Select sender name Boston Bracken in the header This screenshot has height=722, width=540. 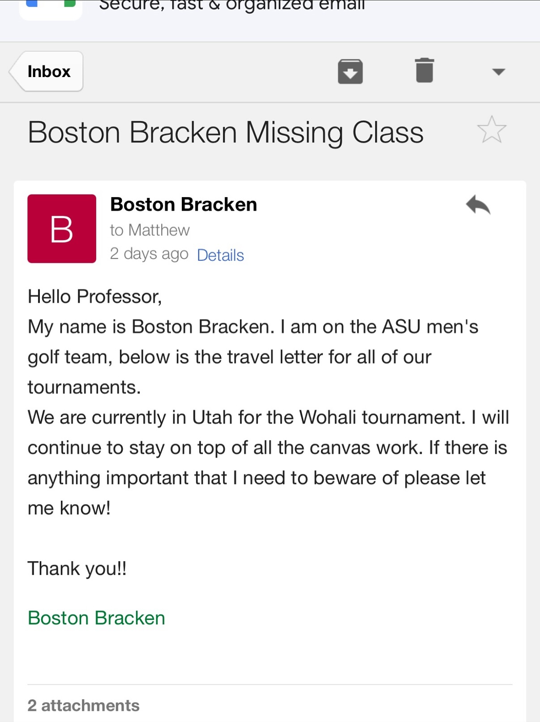pos(184,204)
